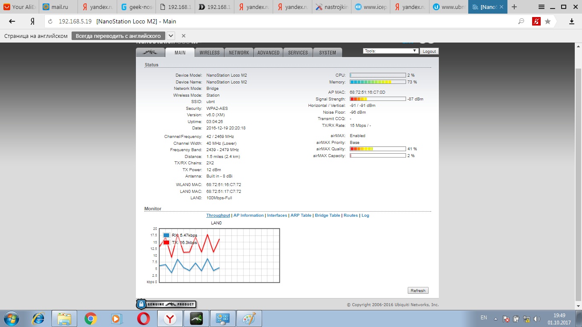
Task: Click the volume speaker tray icon
Action: pos(536,318)
